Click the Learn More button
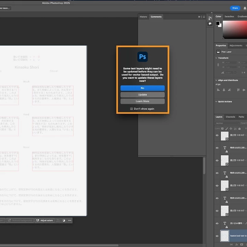This screenshot has width=247, height=247. tap(143, 101)
